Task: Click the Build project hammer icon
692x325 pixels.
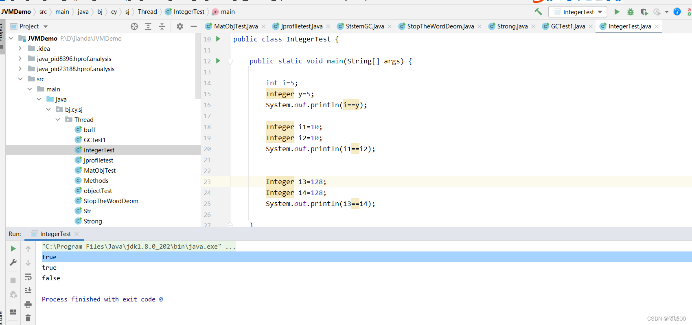Action: [x=538, y=12]
